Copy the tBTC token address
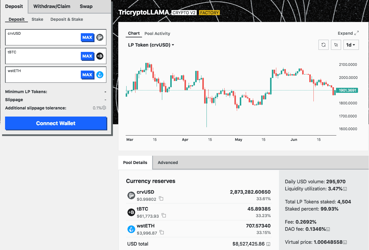 [x=164, y=216]
